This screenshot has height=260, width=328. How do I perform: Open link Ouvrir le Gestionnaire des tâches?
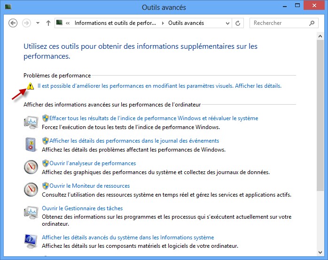click(x=82, y=208)
